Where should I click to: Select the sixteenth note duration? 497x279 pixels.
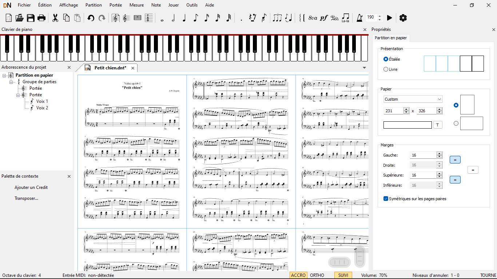(206, 18)
